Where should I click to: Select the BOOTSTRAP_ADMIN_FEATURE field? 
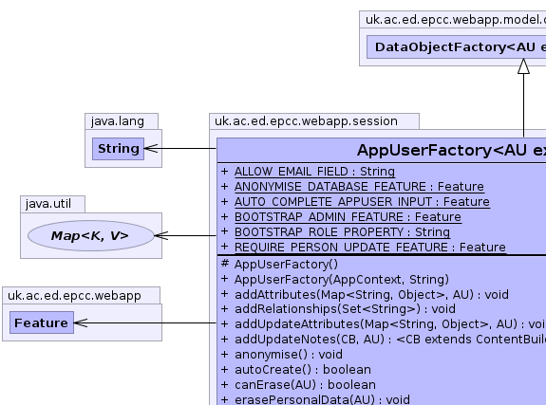point(348,217)
